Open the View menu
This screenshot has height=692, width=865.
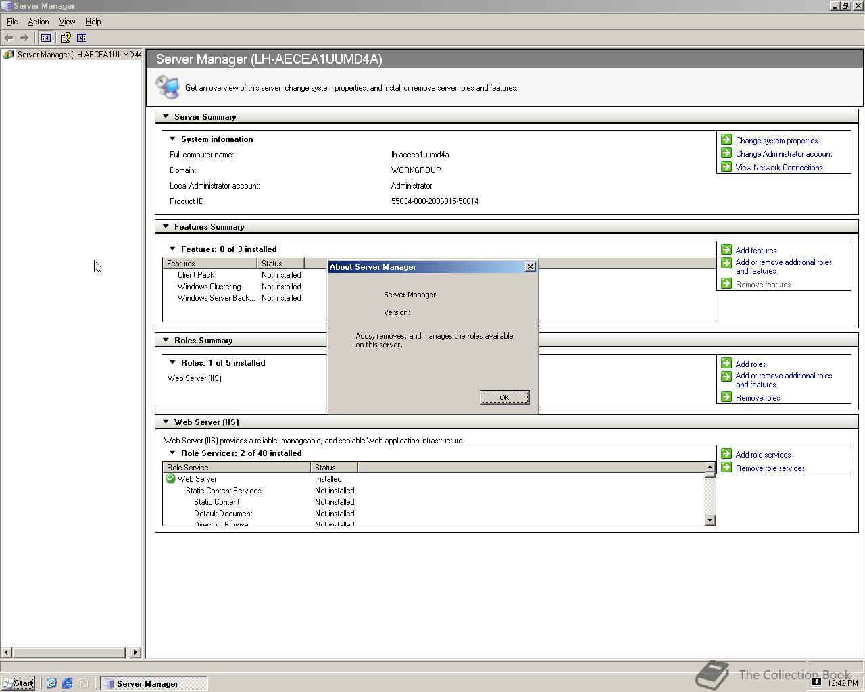(67, 22)
